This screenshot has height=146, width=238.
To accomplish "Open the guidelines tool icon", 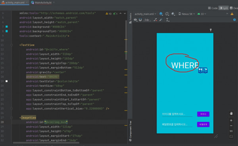I will click(167, 20).
